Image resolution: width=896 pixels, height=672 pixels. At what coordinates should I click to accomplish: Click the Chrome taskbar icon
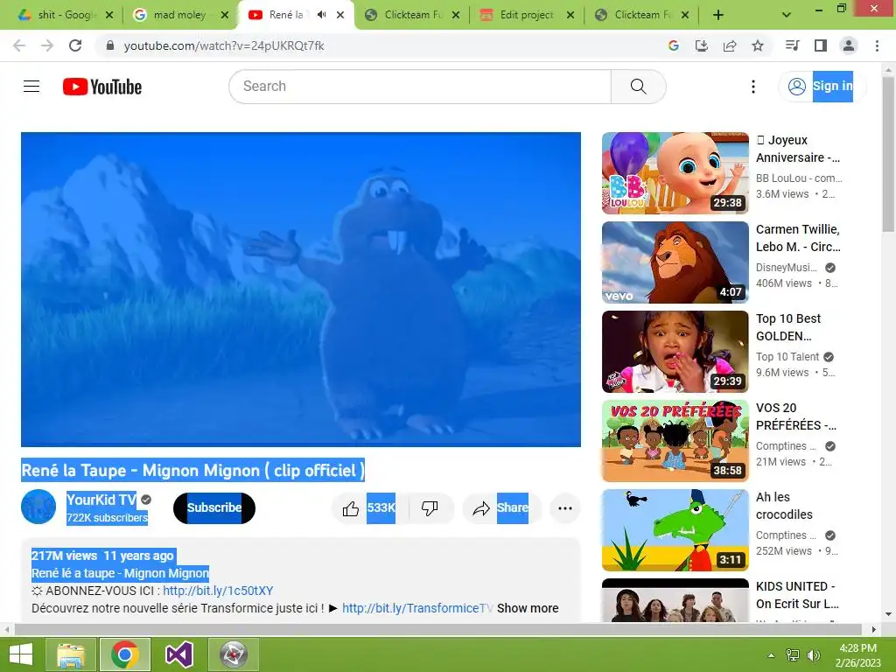click(x=124, y=654)
